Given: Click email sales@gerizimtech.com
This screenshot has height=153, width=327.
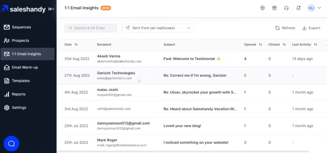Looking at the screenshot, I should (x=115, y=78).
